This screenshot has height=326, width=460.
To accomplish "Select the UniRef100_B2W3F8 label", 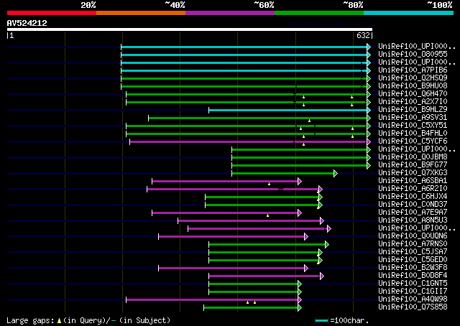I will tap(413, 268).
